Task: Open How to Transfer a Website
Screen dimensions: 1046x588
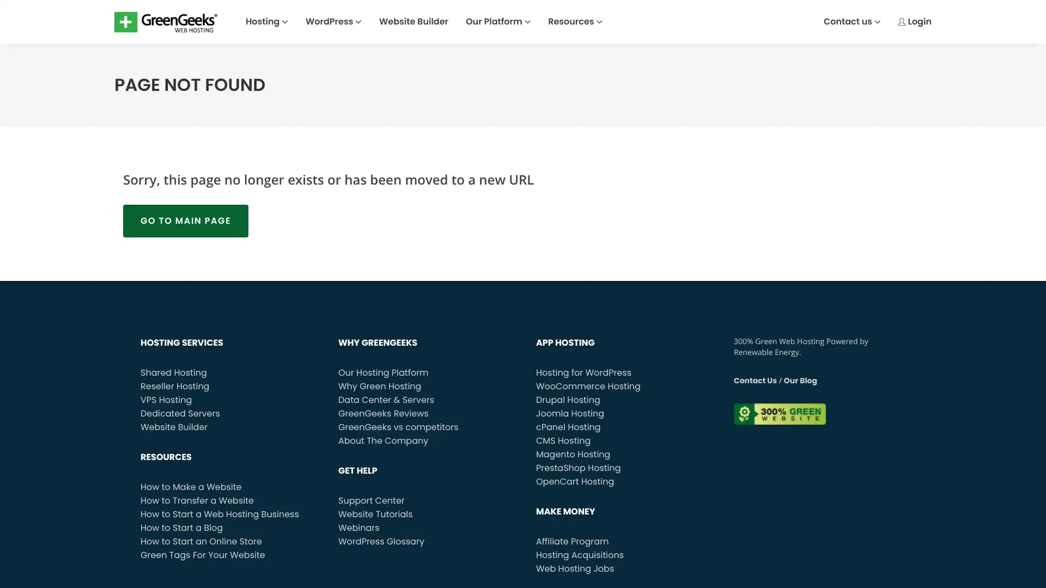Action: point(197,501)
